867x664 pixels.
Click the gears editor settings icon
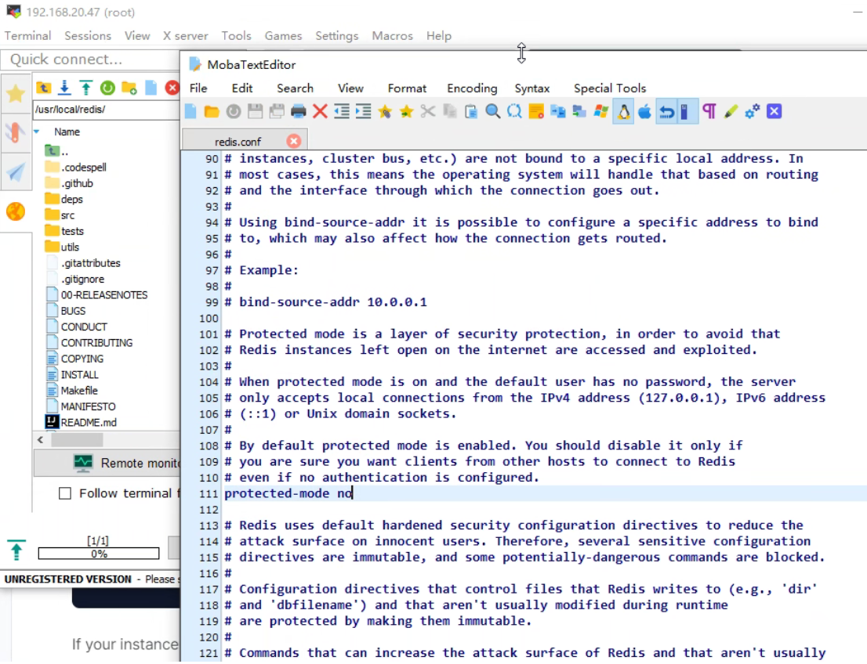click(753, 112)
